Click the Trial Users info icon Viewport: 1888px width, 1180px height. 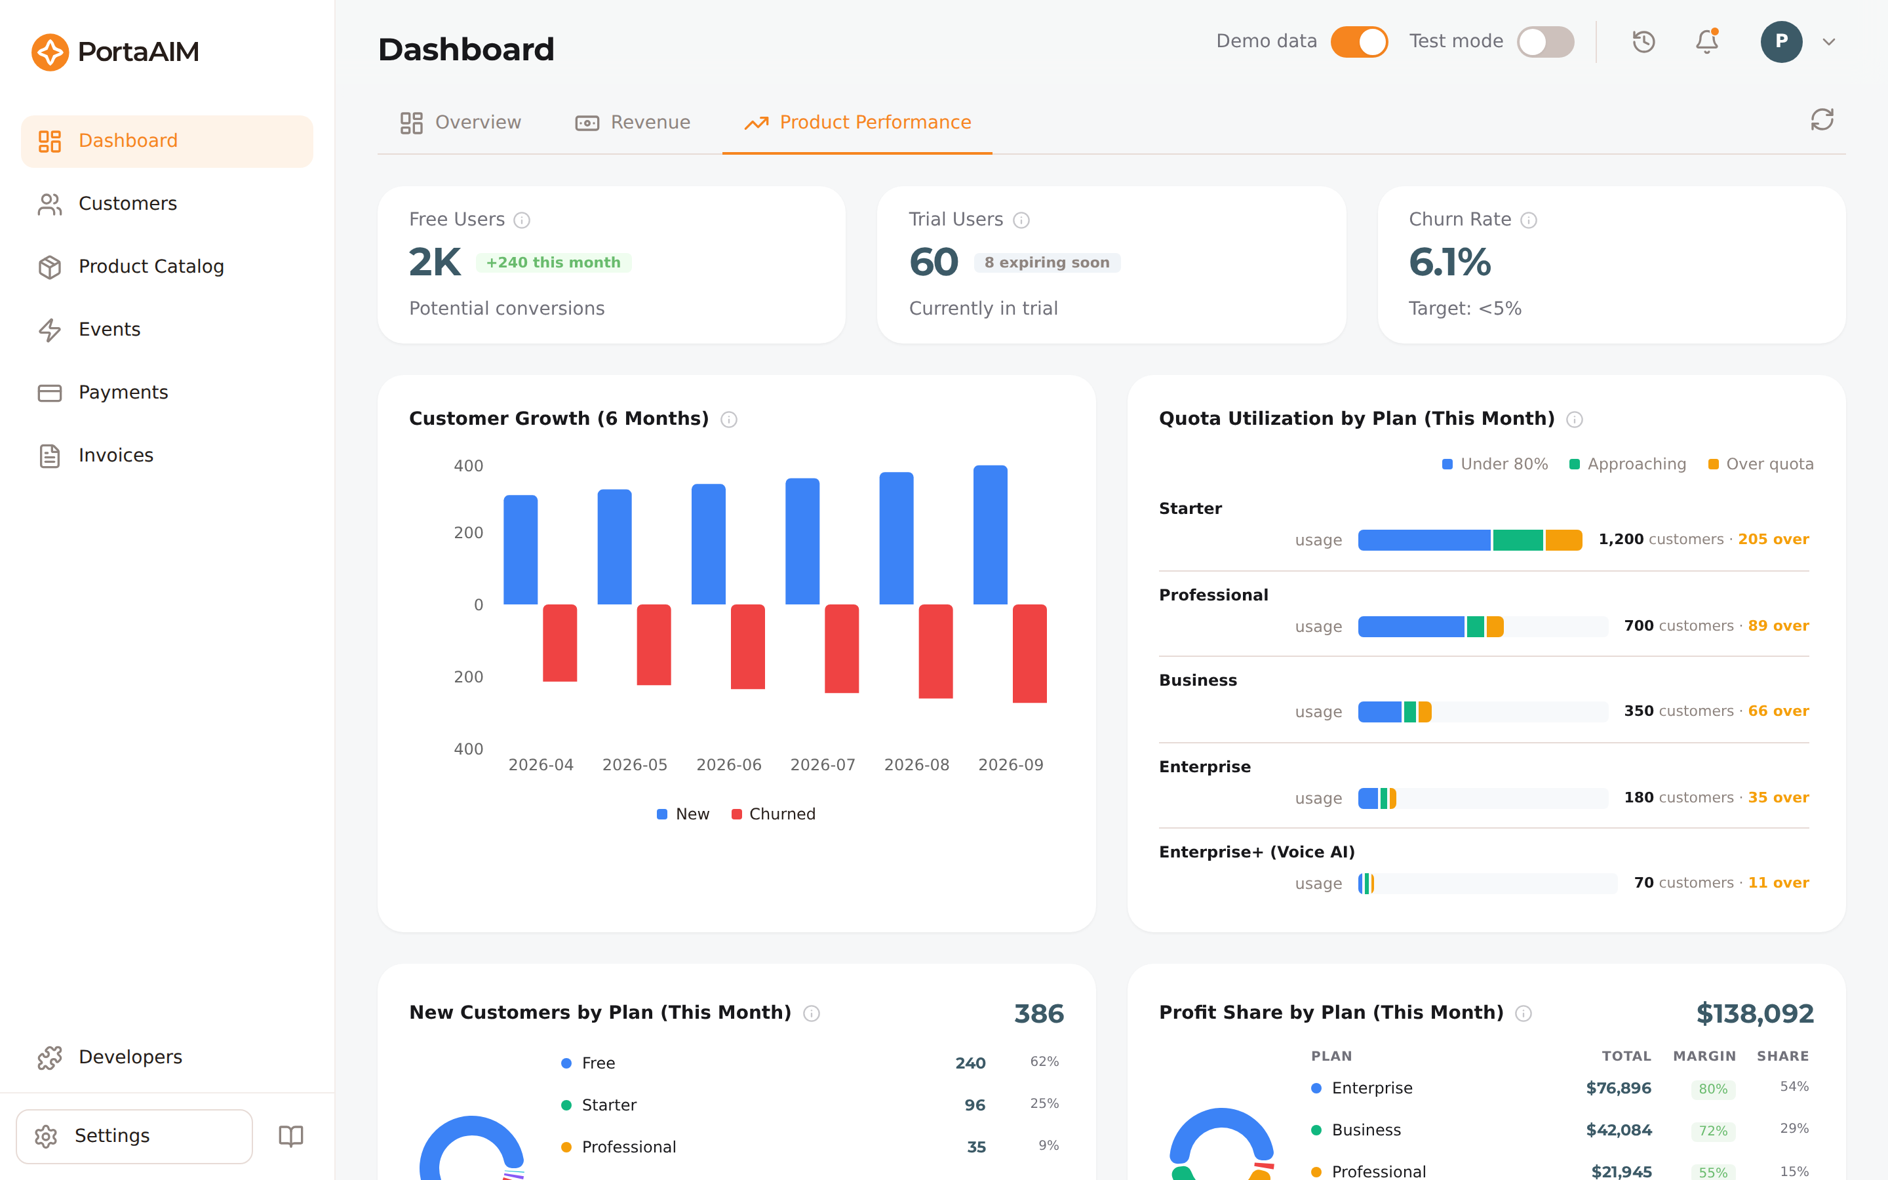(x=1021, y=220)
